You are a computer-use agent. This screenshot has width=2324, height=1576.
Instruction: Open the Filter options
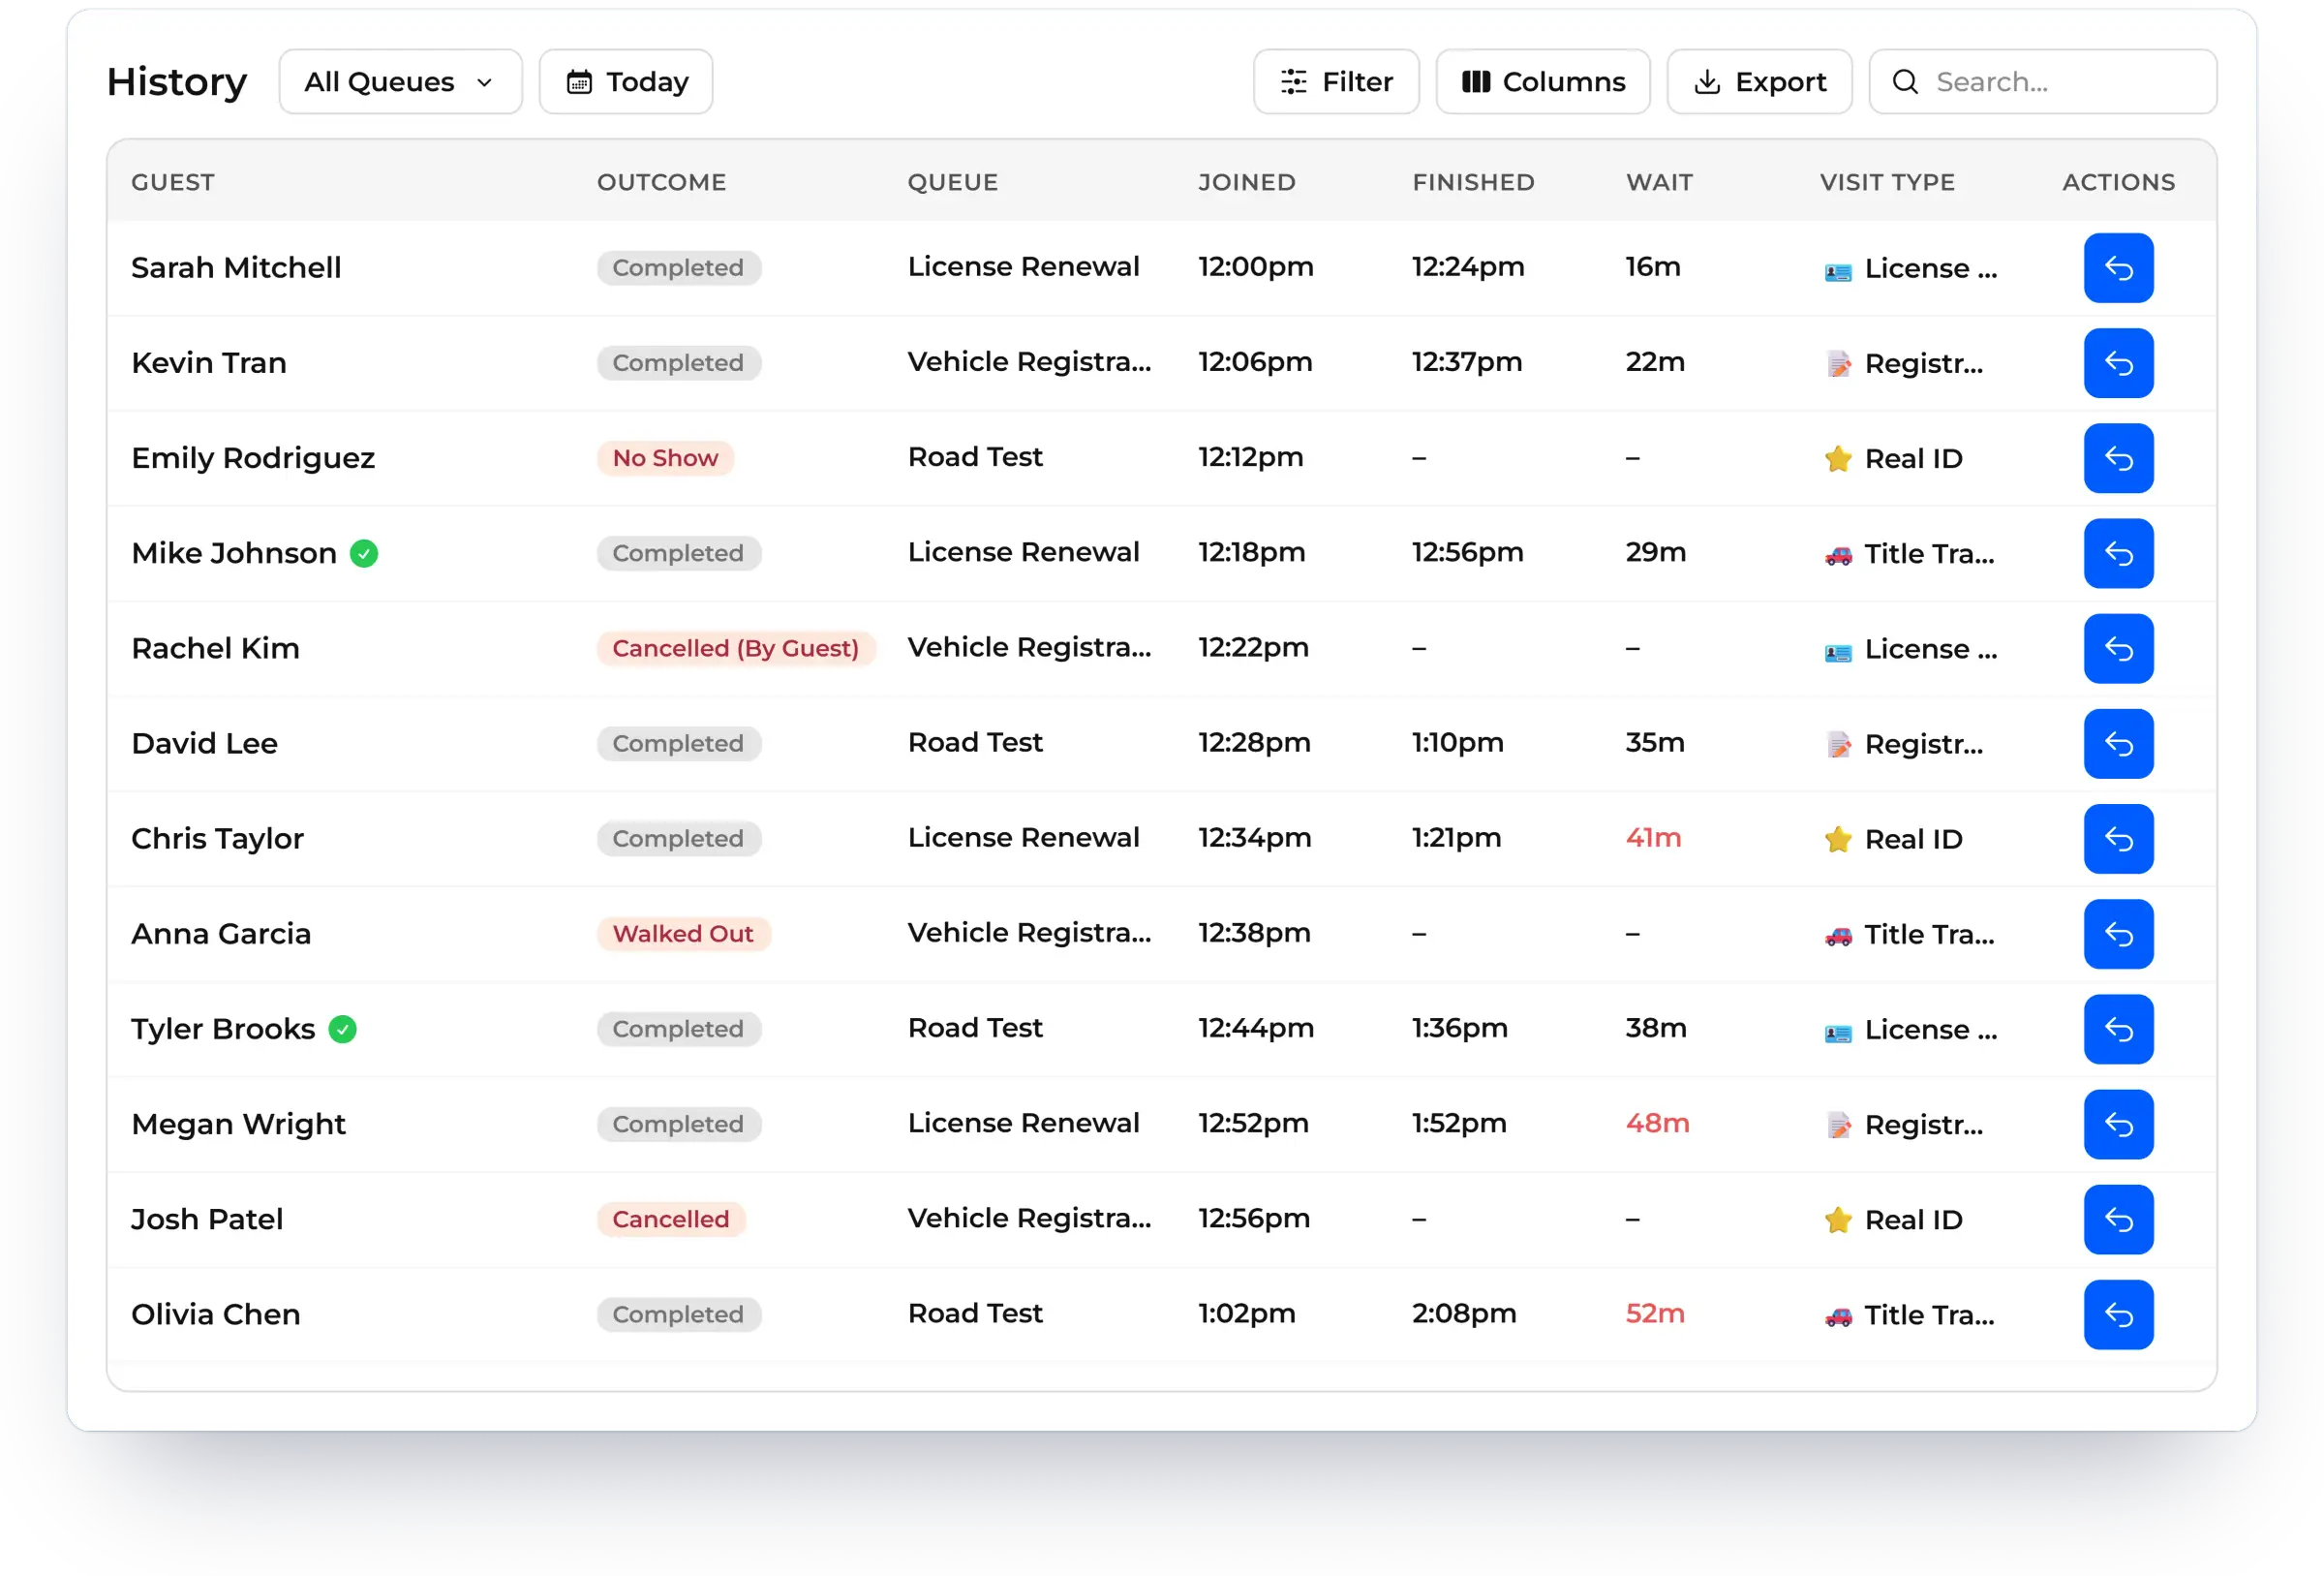click(1336, 81)
